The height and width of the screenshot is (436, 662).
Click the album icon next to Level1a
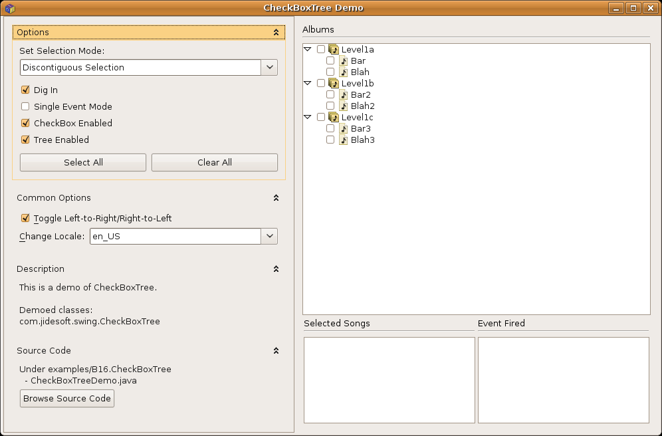[x=334, y=49]
